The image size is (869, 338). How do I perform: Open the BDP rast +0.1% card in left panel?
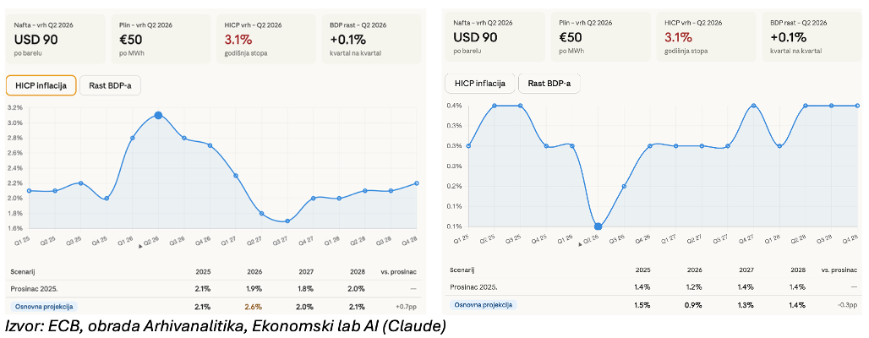pos(373,39)
